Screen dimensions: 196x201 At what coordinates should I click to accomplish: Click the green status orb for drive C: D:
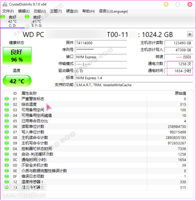[3, 17]
